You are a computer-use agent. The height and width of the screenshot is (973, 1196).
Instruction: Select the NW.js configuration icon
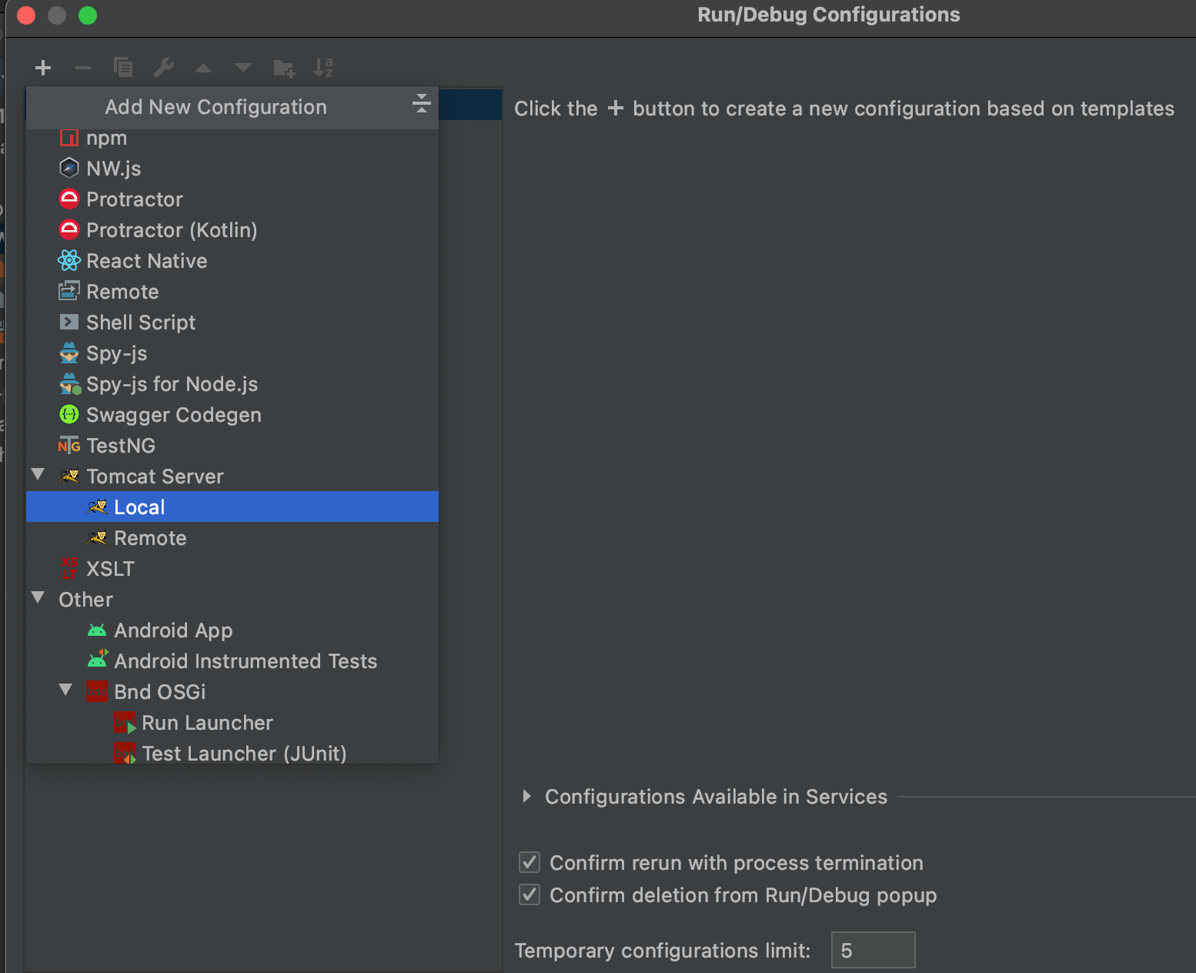pos(69,167)
